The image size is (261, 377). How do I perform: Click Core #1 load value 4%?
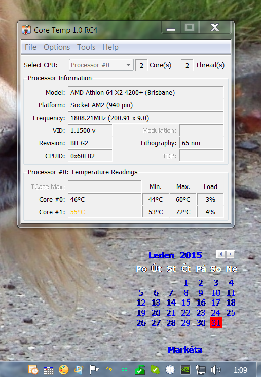tap(210, 212)
